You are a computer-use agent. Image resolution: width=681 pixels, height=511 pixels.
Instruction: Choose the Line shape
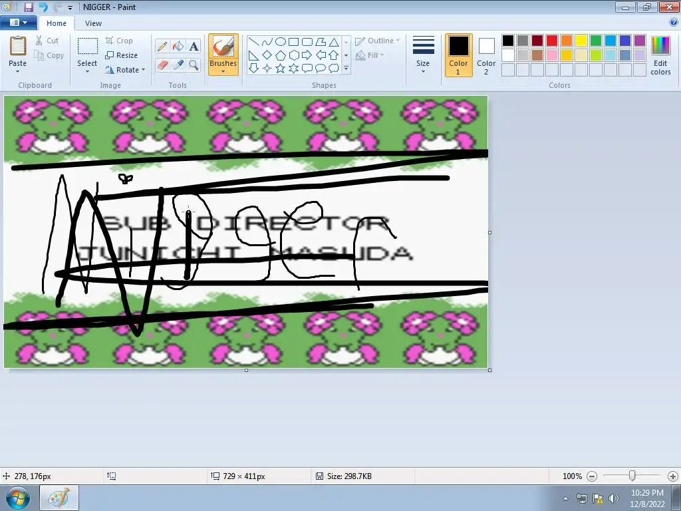point(254,42)
